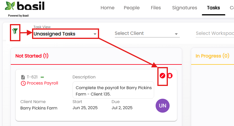Open the Select Workspace dropdown

click(215, 33)
